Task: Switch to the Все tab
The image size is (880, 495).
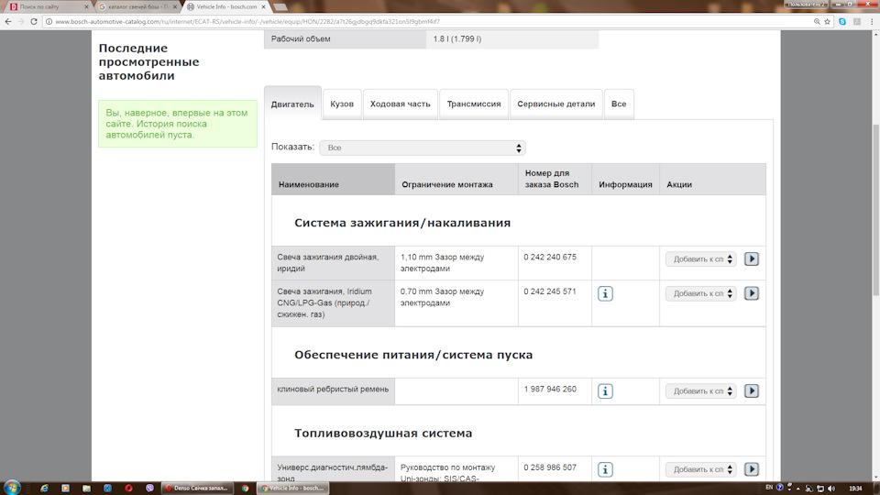Action: (x=619, y=104)
